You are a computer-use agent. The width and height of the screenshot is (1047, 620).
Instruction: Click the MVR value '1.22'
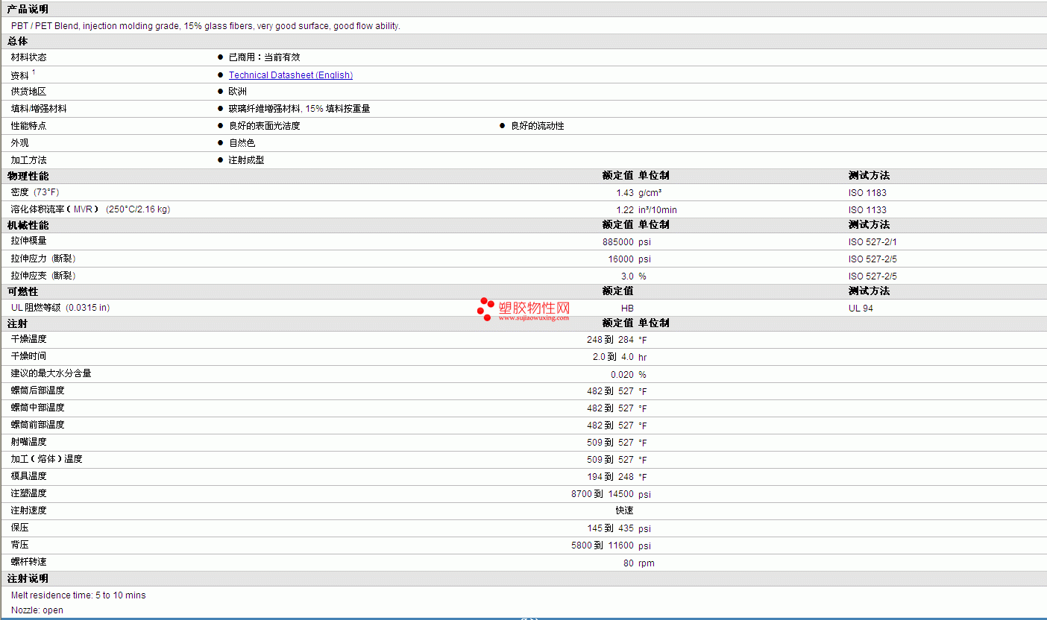[x=625, y=210]
